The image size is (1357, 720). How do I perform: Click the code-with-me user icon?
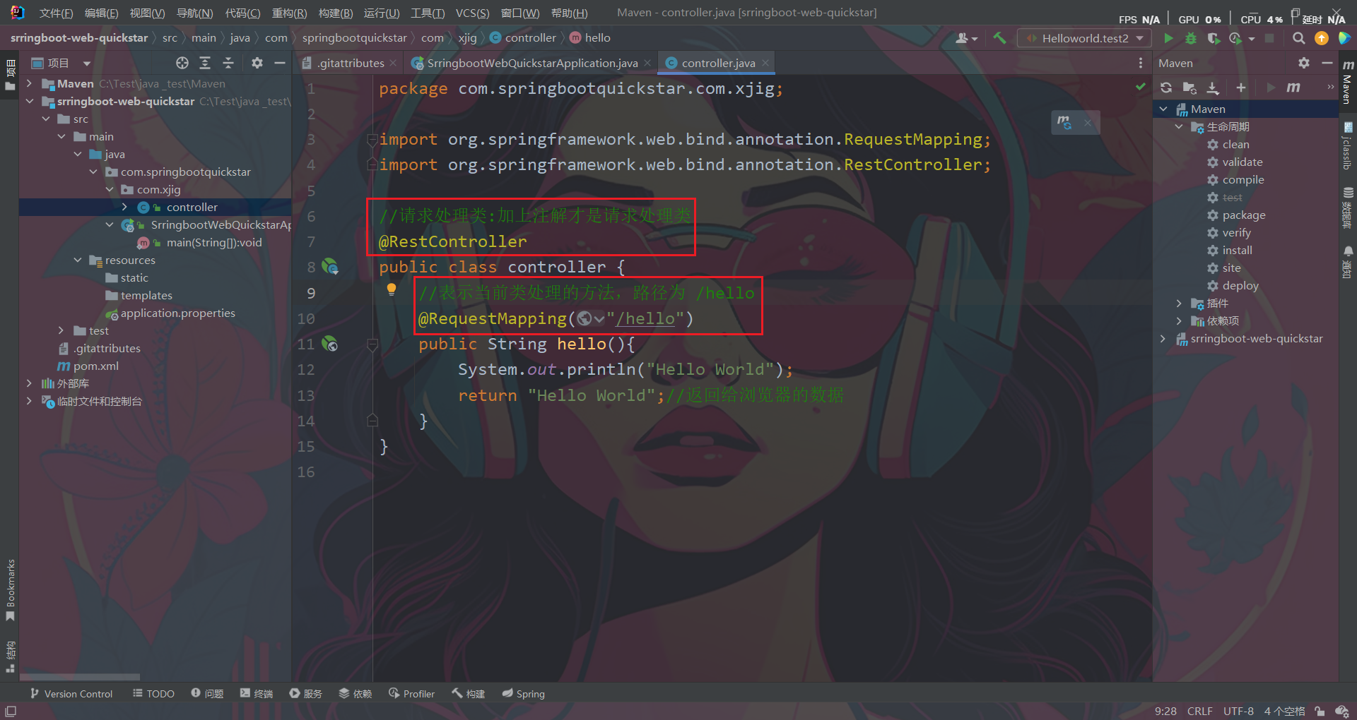point(966,38)
